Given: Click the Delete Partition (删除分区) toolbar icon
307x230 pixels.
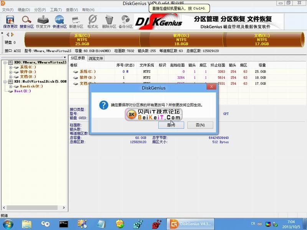Looking at the screenshot, I should pos(109,22).
